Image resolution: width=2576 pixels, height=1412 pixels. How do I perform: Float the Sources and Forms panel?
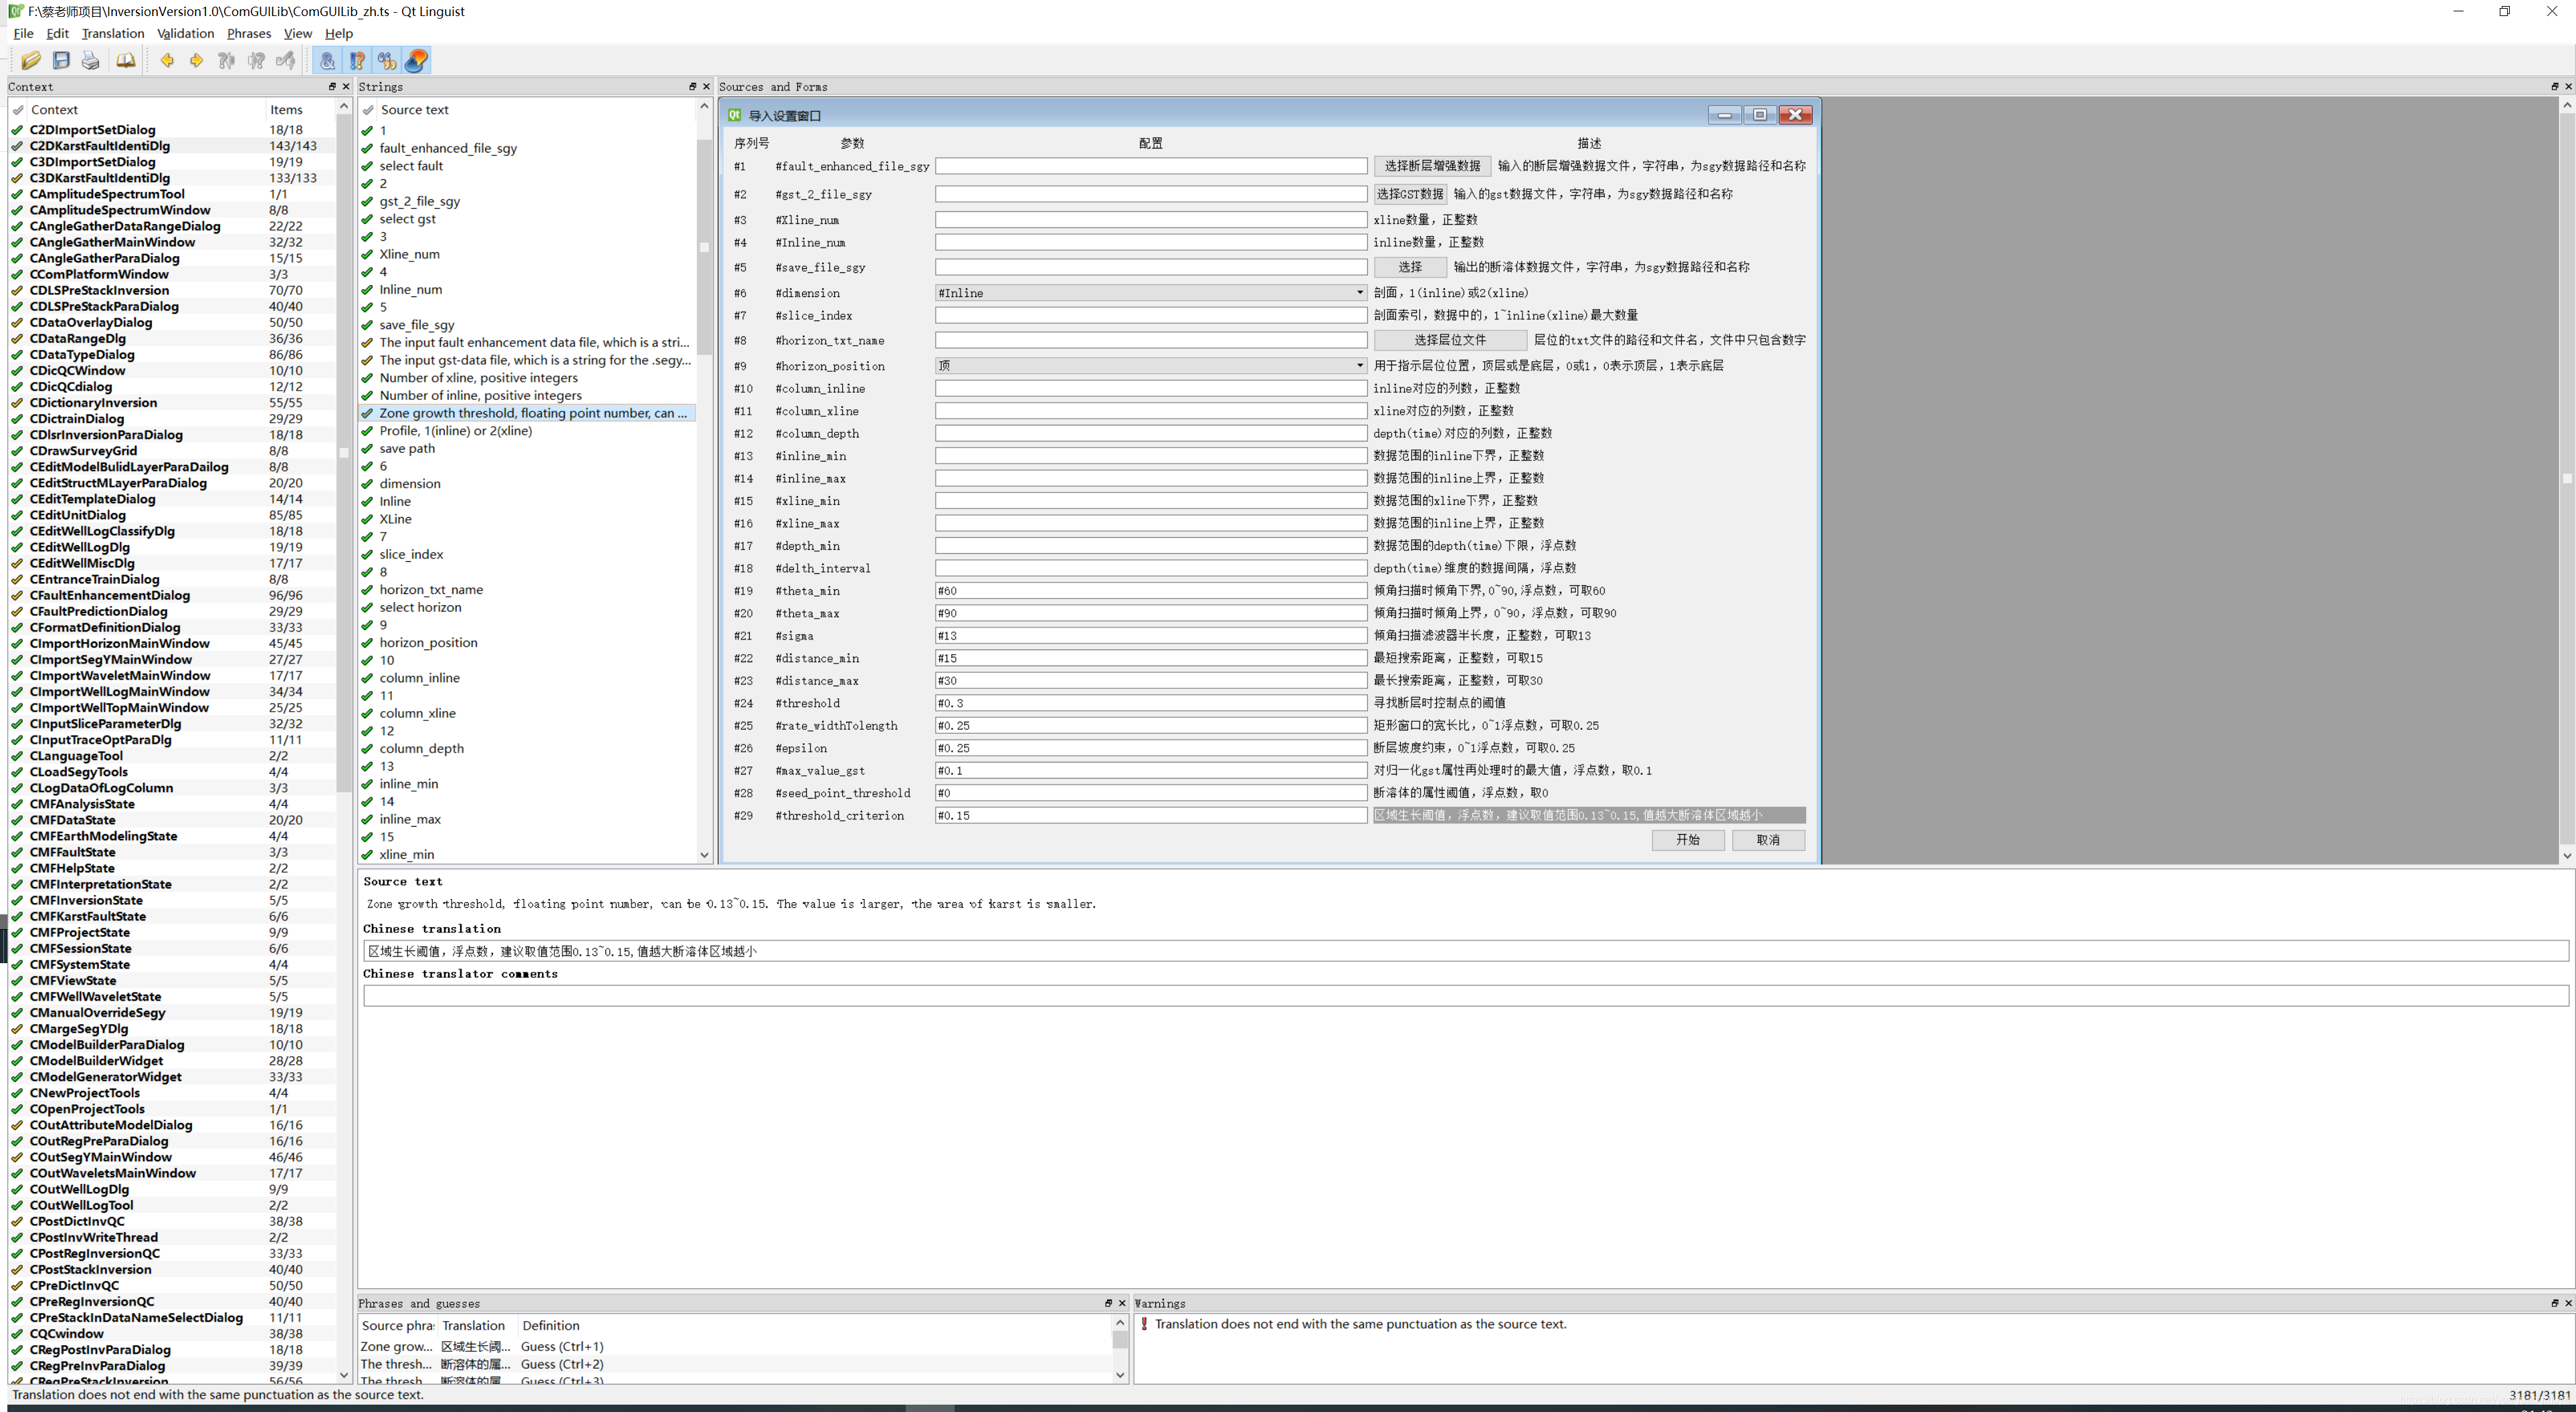tap(2554, 87)
